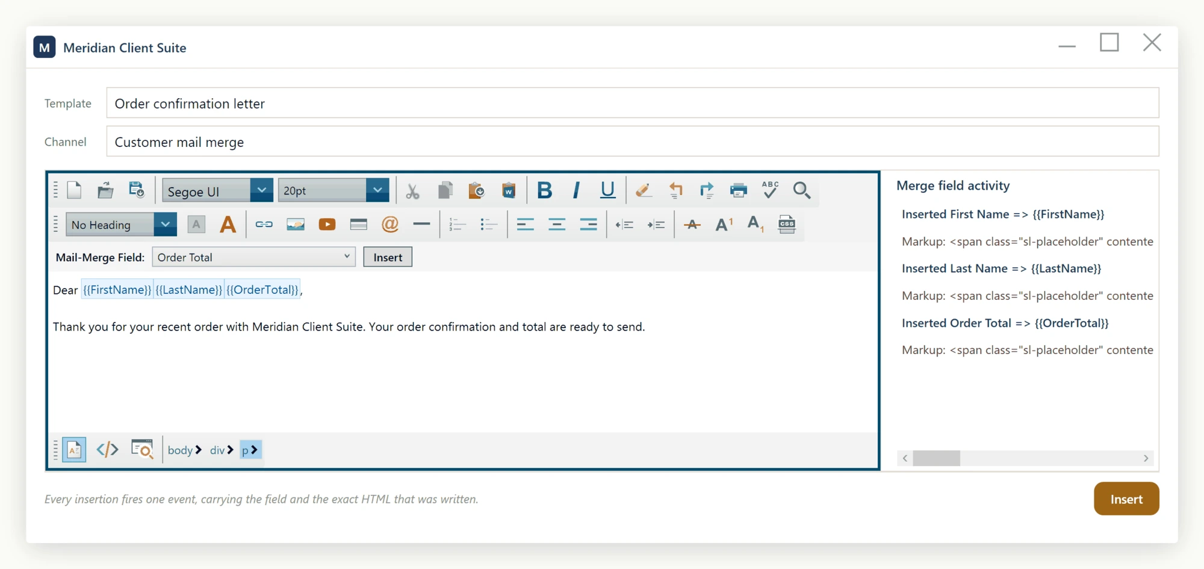The image size is (1204, 569).
Task: Switch to preview mode
Action: pos(142,449)
